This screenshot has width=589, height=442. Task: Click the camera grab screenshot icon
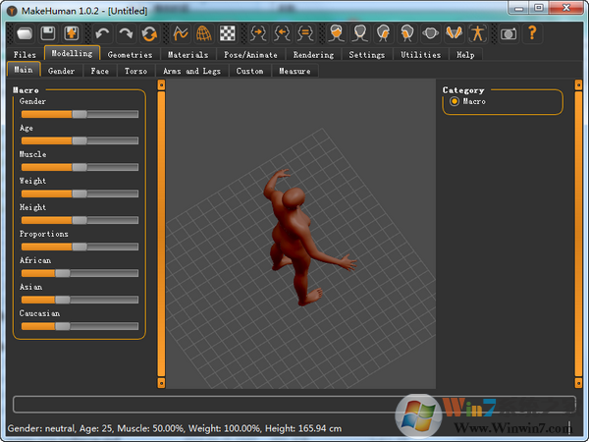coord(509,32)
